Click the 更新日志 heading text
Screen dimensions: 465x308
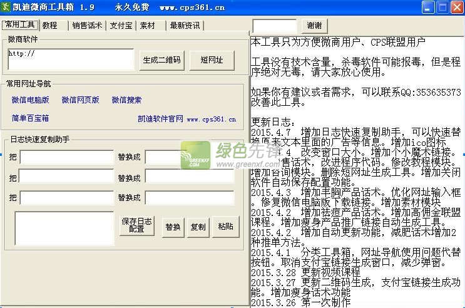coord(273,122)
